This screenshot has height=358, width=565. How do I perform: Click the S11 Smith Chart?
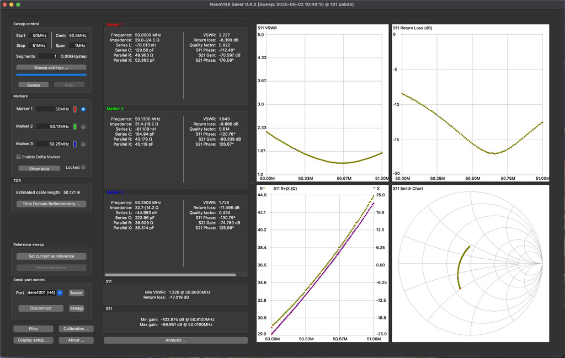tap(470, 263)
